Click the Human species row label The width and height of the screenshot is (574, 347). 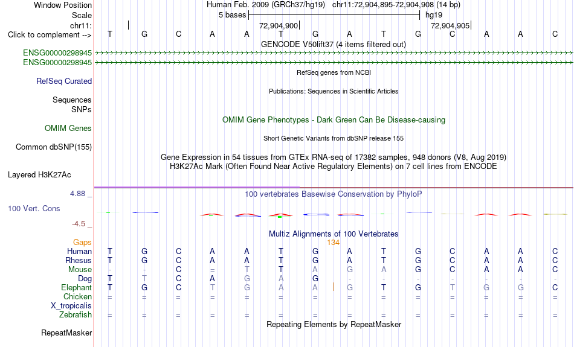point(79,251)
